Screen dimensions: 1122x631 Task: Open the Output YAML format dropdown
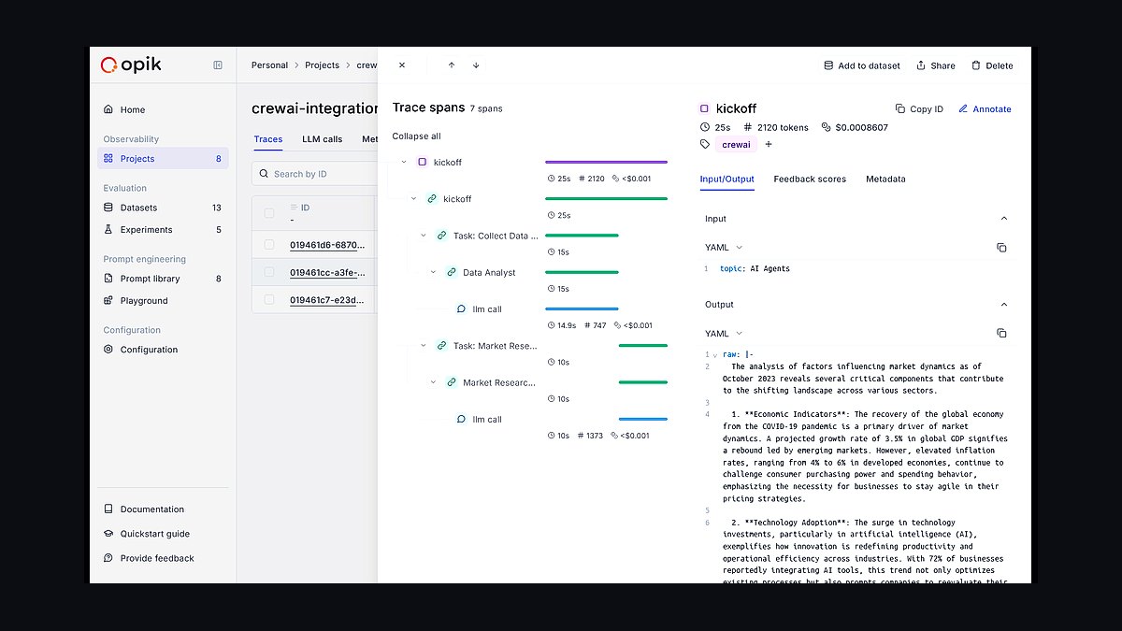[724, 334]
